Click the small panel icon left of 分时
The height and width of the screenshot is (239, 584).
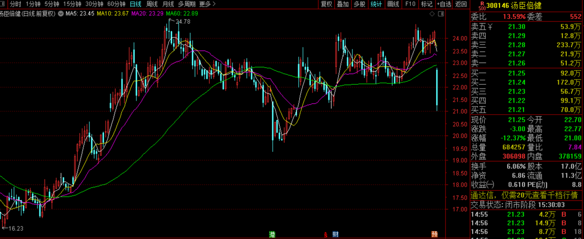(x=4, y=4)
